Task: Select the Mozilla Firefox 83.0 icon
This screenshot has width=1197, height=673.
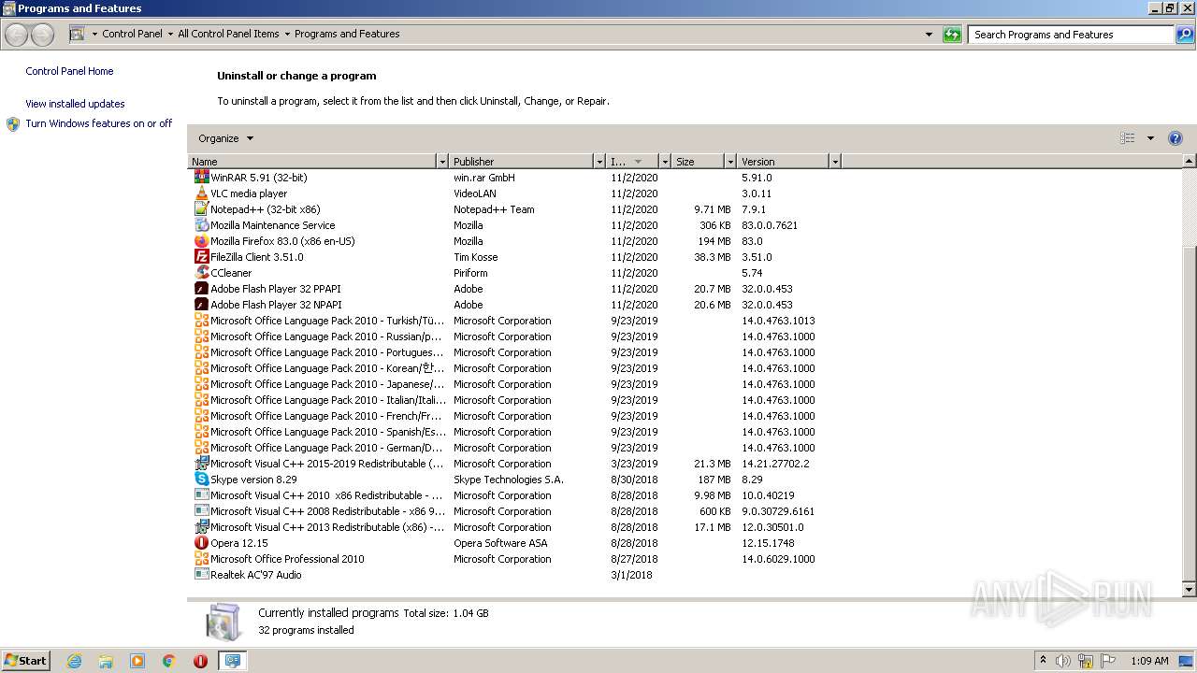Action: [201, 240]
